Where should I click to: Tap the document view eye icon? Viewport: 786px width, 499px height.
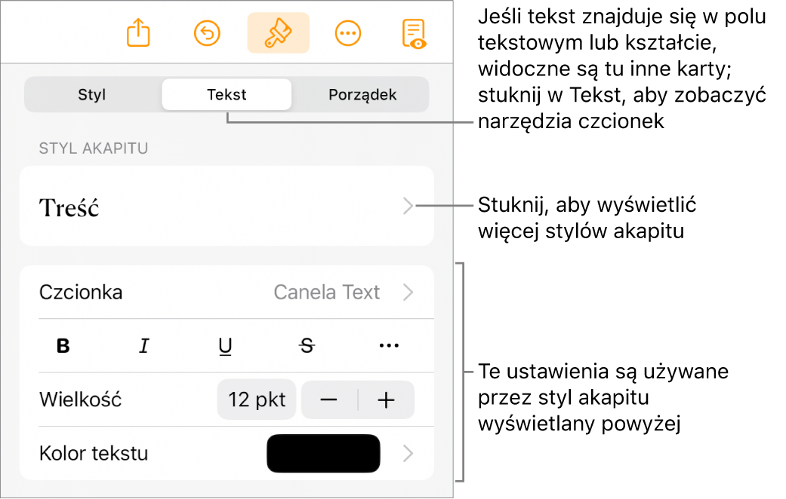414,33
